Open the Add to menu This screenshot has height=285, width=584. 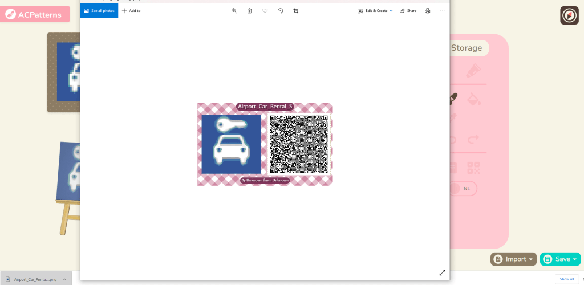point(131,11)
